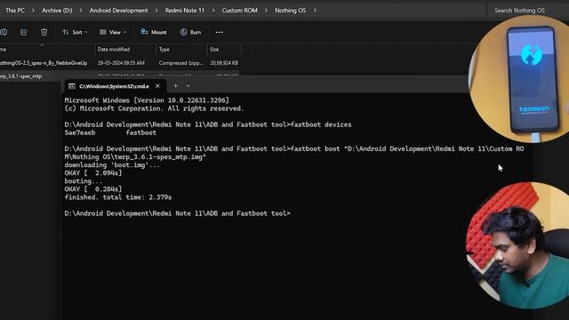Image resolution: width=569 pixels, height=320 pixels.
Task: Open a new terminal tab with plus
Action: 176,86
